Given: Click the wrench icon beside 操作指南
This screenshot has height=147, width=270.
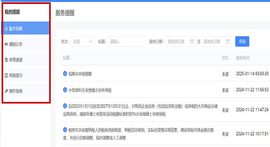Looking at the screenshot, I should pyautogui.click(x=6, y=91).
